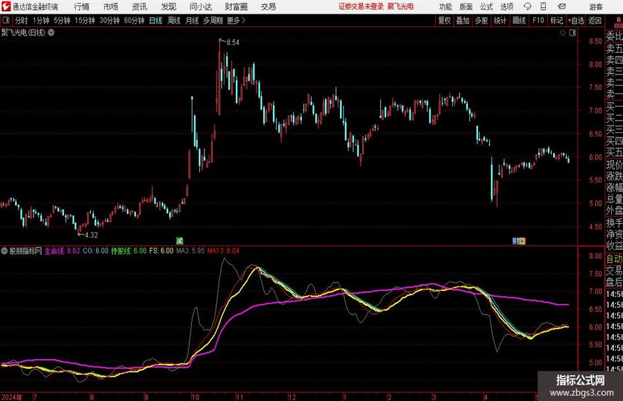Viewport: 623px width, 401px height.
Task: Click the 标记 mark button
Action: tap(556, 20)
